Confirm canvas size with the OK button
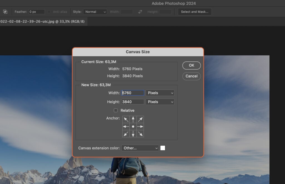The height and width of the screenshot is (184, 285). pyautogui.click(x=191, y=65)
